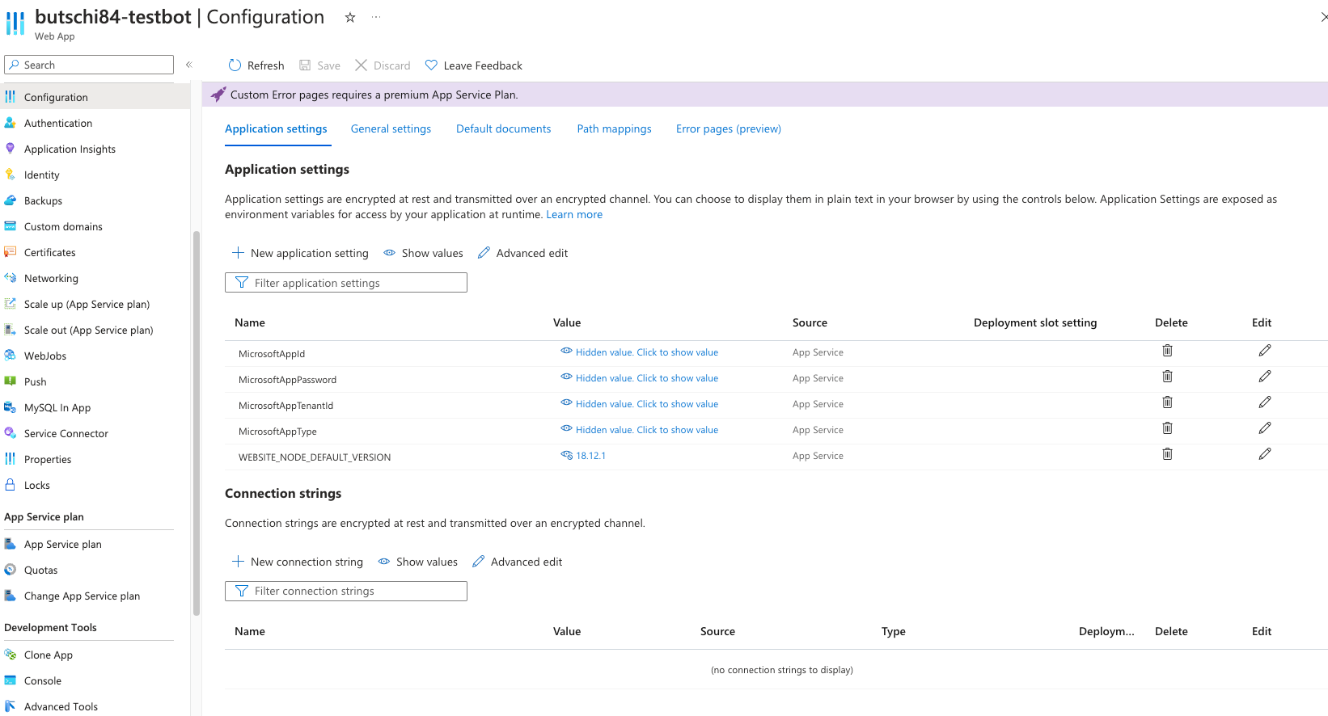Screen dimensions: 1328x716
Task: Edit the MicrosoftAppId setting
Action: coord(1265,351)
